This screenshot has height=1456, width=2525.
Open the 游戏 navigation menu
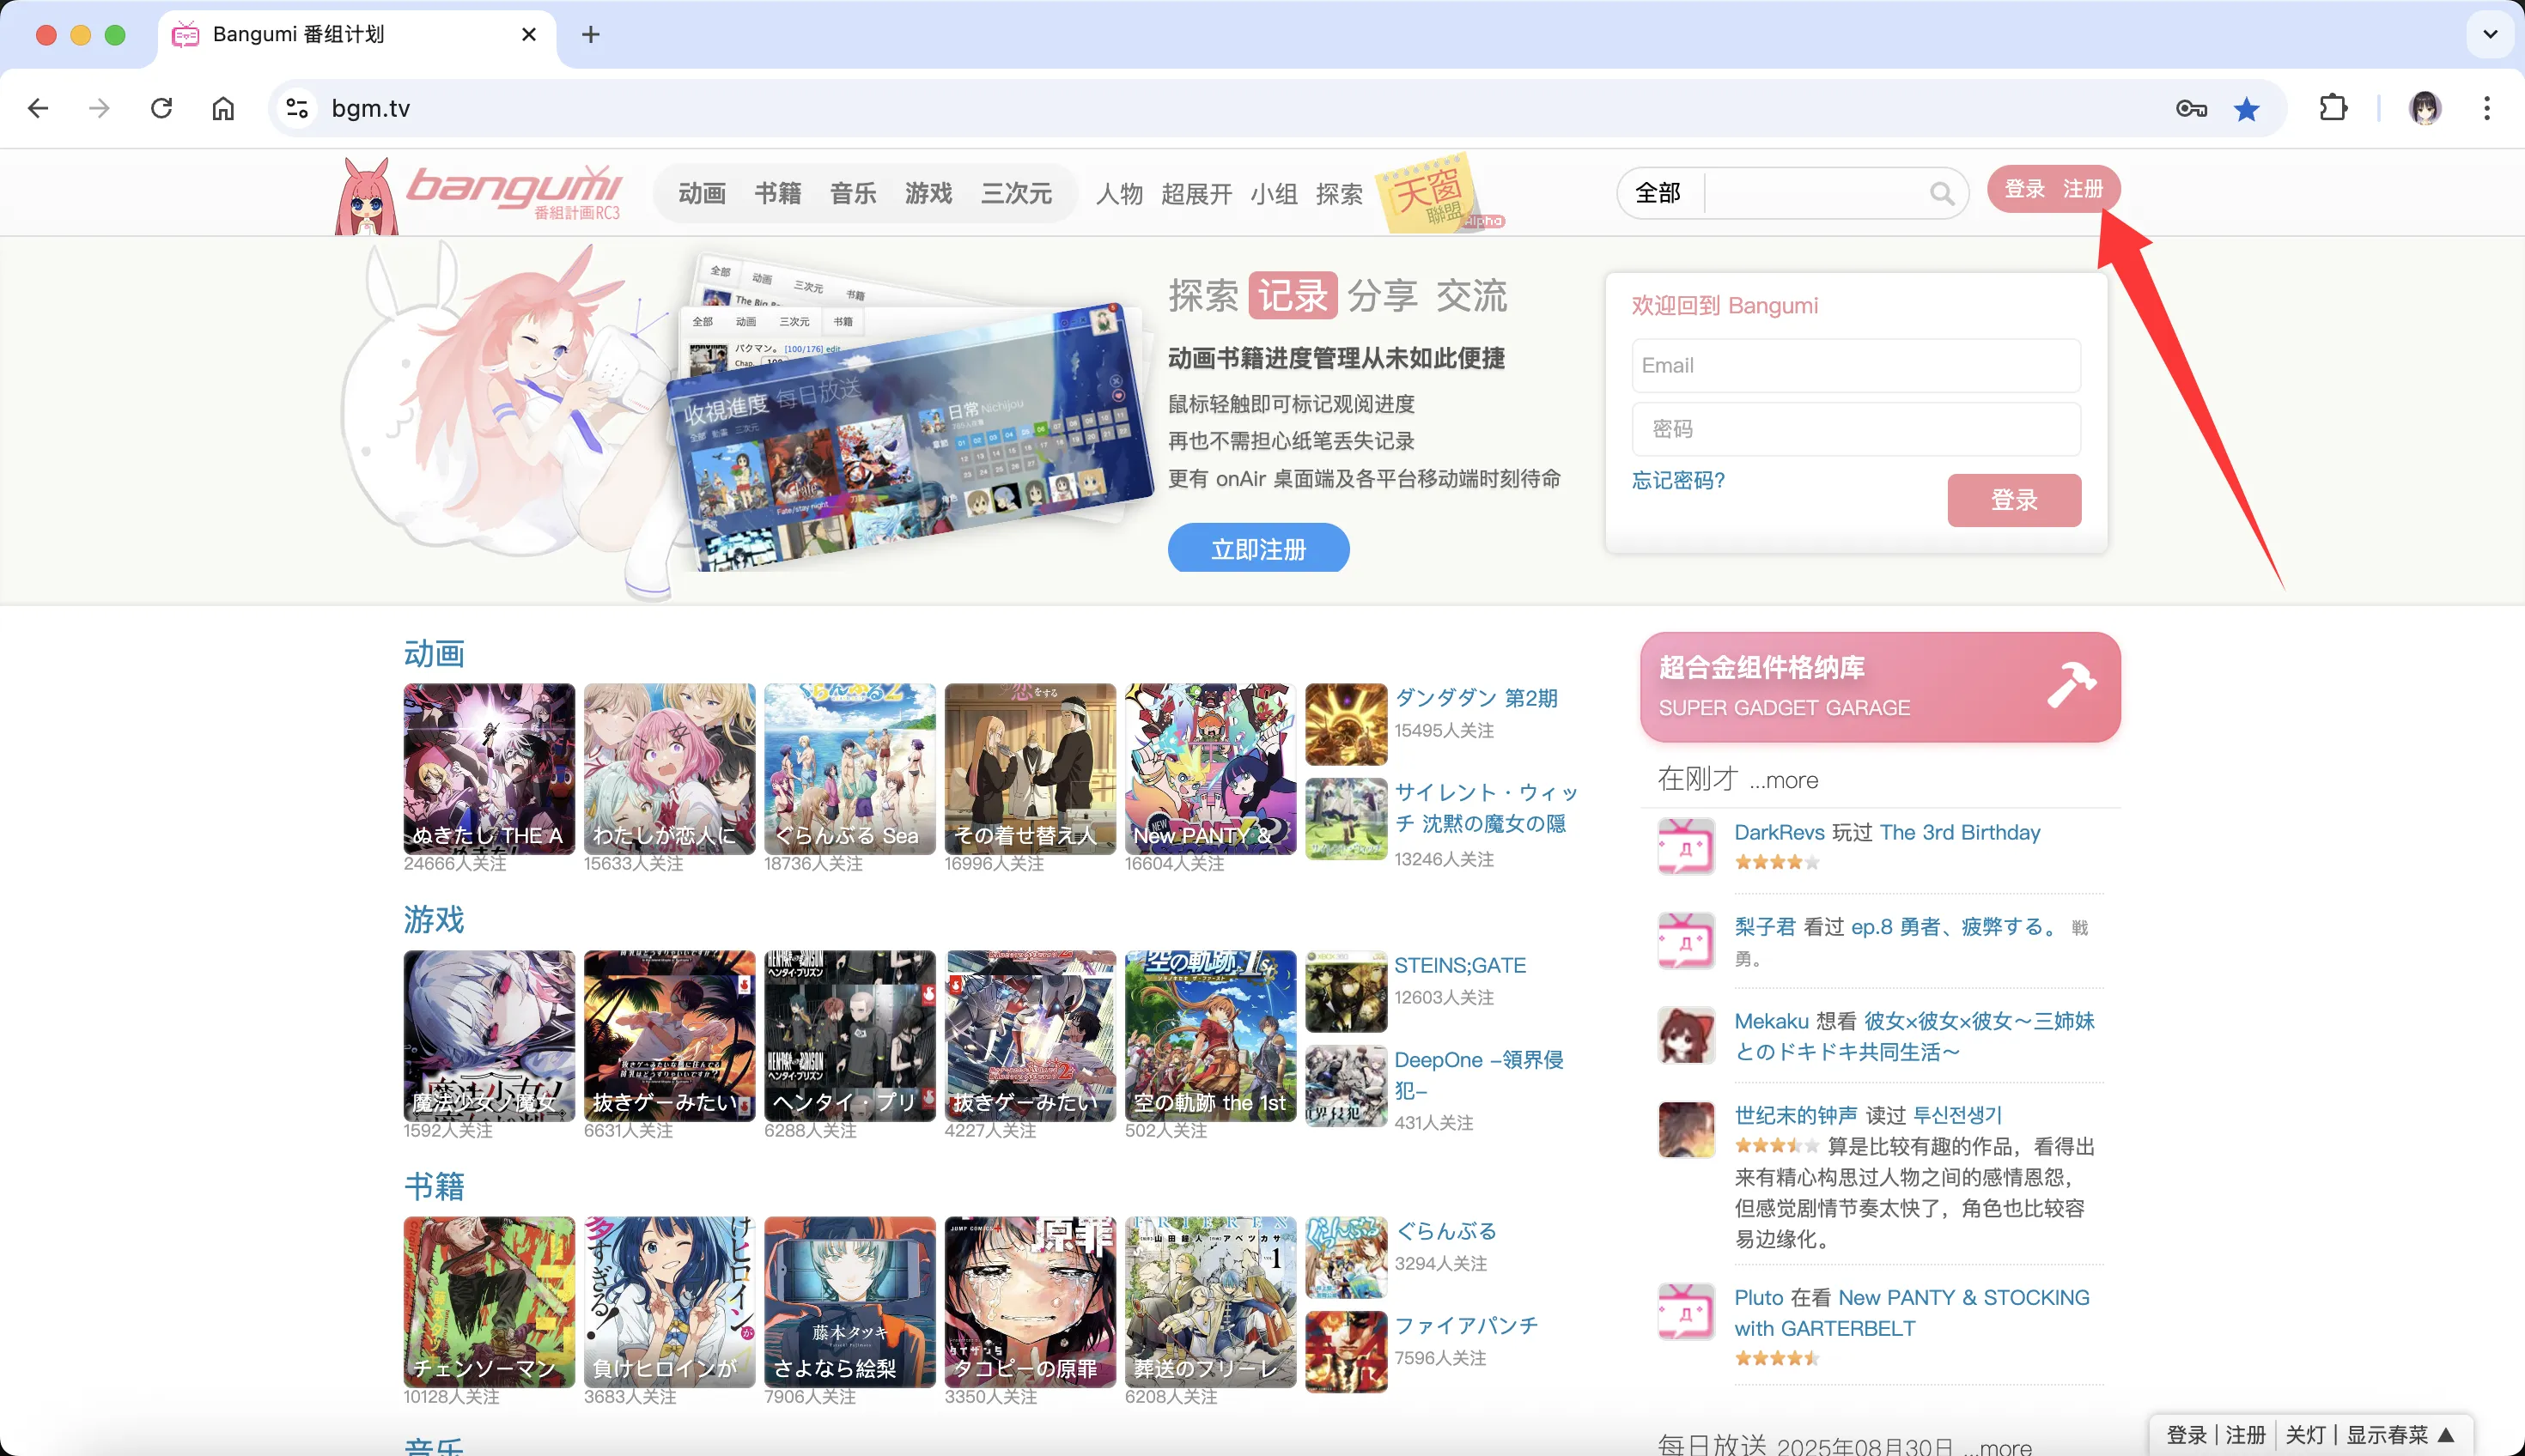tap(929, 193)
